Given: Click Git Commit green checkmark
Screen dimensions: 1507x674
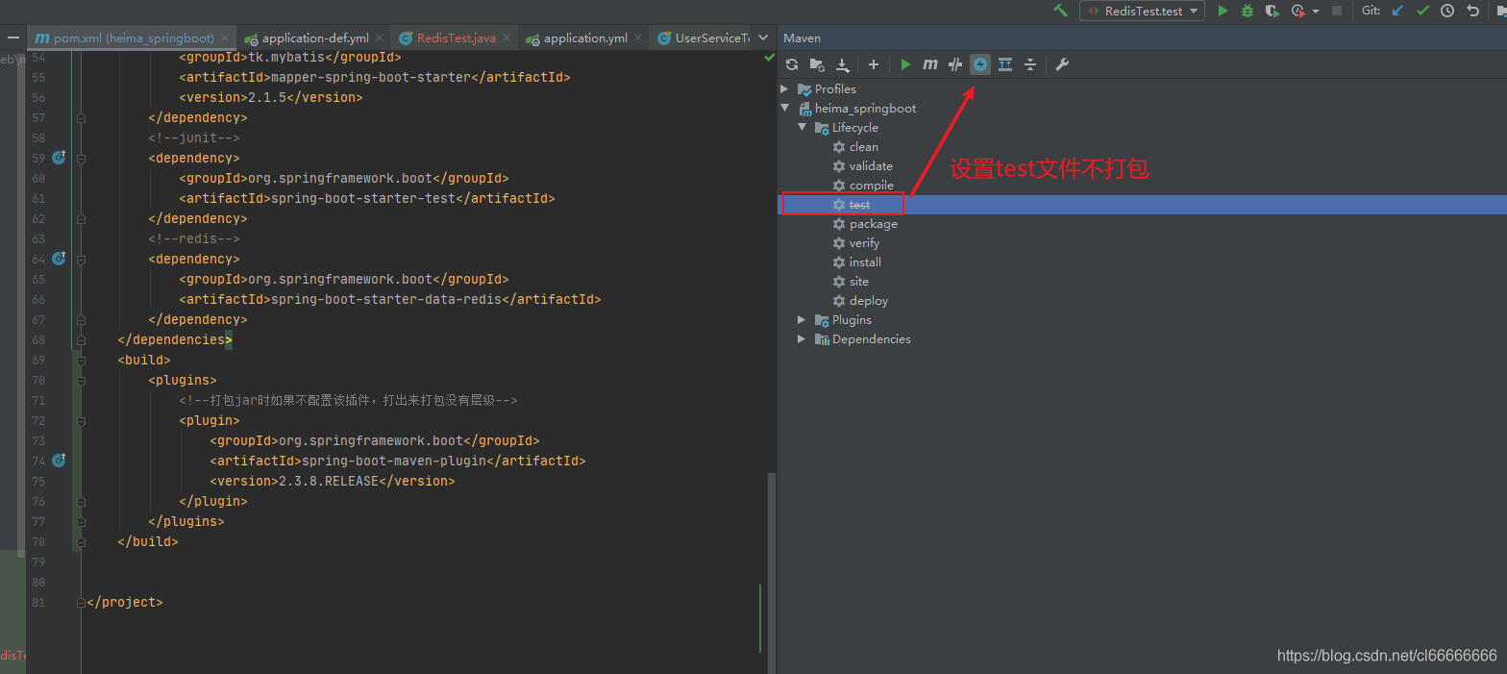Looking at the screenshot, I should point(1423,11).
